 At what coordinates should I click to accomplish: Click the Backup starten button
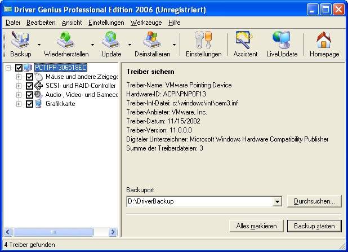coord(314,226)
